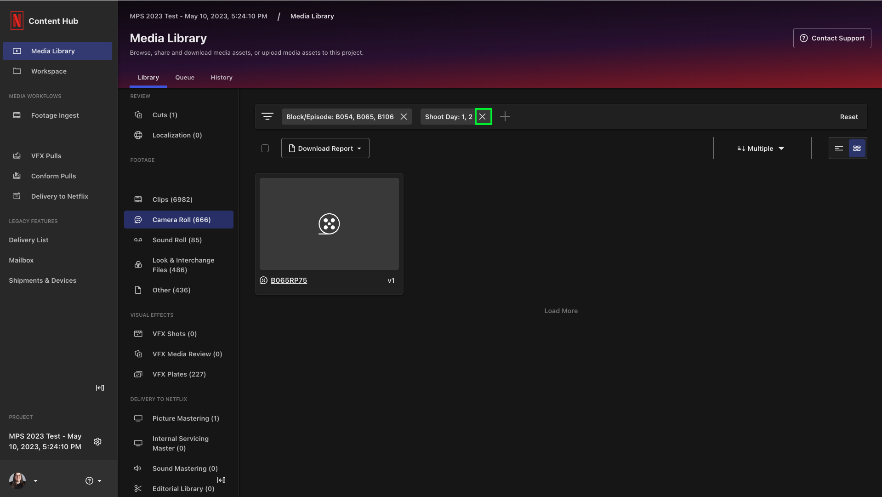Click the project name breadcrumb
Screen dimensions: 882x497
(x=199, y=16)
